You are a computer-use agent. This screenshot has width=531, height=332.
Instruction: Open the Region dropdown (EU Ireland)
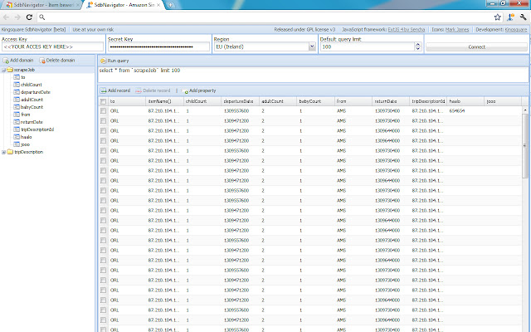(x=312, y=47)
